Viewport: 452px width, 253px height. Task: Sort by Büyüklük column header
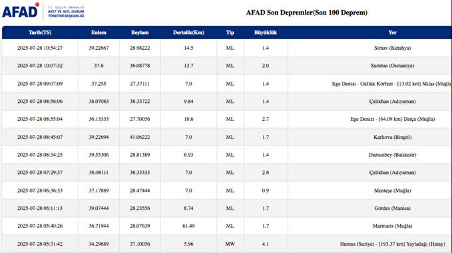pos(266,33)
